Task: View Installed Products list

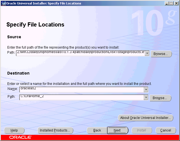Action: coord(55,130)
